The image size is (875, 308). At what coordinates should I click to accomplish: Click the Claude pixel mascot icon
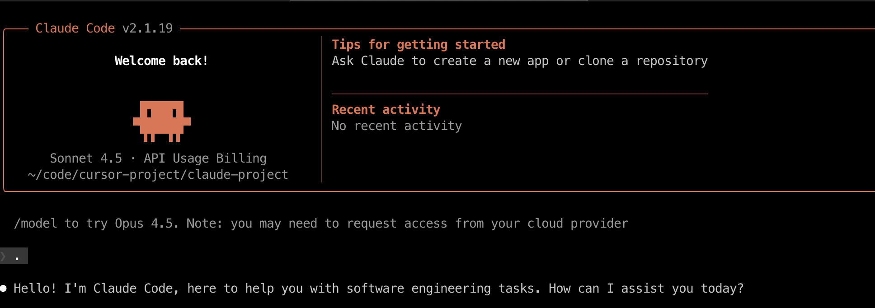161,121
